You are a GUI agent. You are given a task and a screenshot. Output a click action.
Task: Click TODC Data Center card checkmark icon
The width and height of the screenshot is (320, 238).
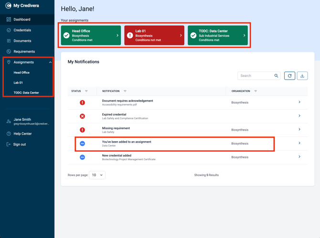tap(193, 35)
